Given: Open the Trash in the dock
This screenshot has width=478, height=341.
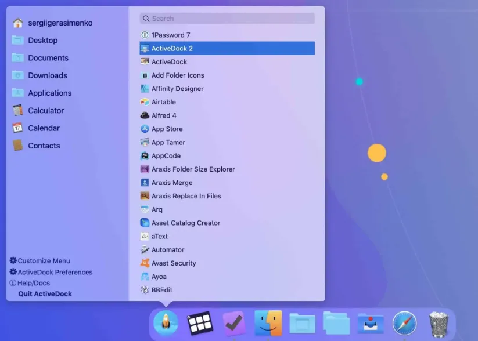Looking at the screenshot, I should [x=439, y=324].
